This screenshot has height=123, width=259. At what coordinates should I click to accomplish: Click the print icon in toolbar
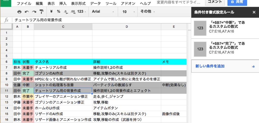(x=19, y=12)
